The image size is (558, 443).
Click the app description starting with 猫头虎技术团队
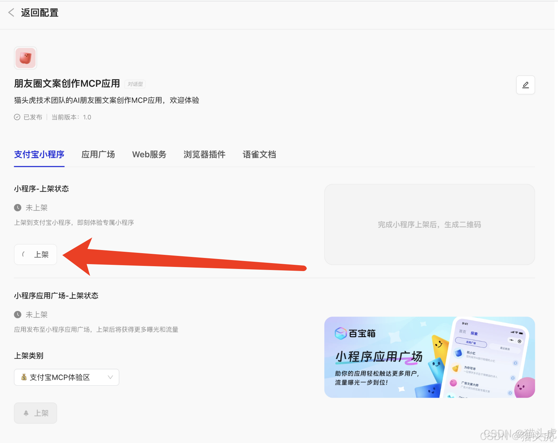(x=107, y=100)
